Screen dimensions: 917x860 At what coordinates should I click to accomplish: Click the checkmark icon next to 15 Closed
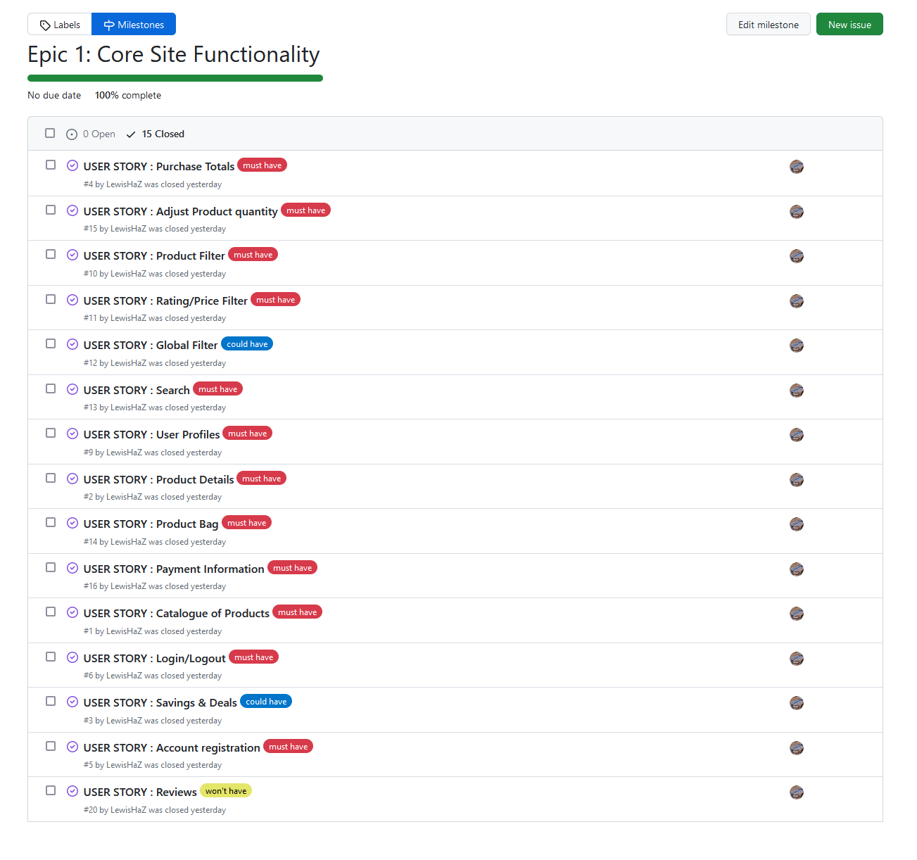click(131, 134)
